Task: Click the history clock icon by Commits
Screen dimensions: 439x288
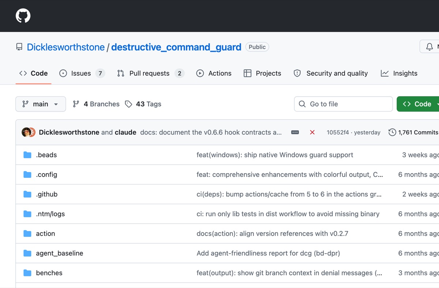Action: (x=392, y=132)
